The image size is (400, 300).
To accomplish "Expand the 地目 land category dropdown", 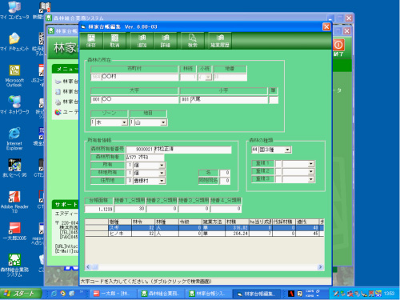I will point(163,122).
